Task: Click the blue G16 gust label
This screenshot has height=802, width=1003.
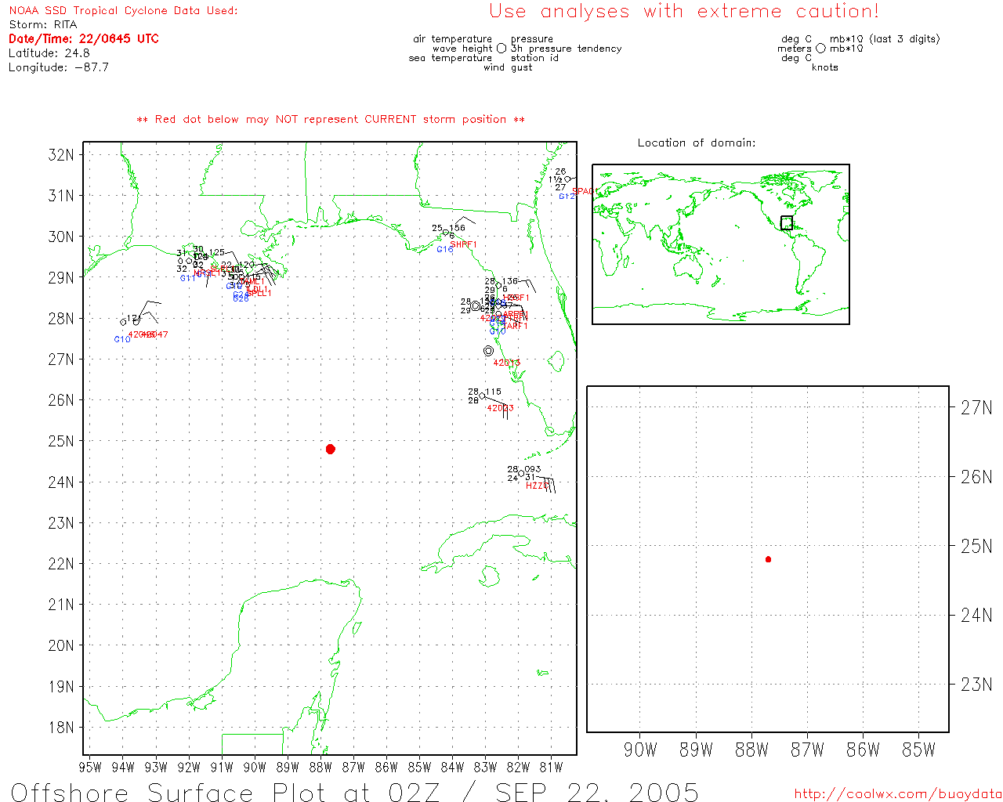Action: coord(444,249)
